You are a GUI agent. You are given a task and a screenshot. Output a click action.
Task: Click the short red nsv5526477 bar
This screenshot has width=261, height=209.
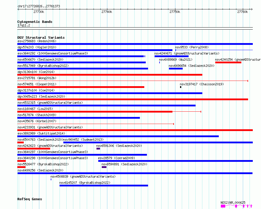click(x=21, y=167)
